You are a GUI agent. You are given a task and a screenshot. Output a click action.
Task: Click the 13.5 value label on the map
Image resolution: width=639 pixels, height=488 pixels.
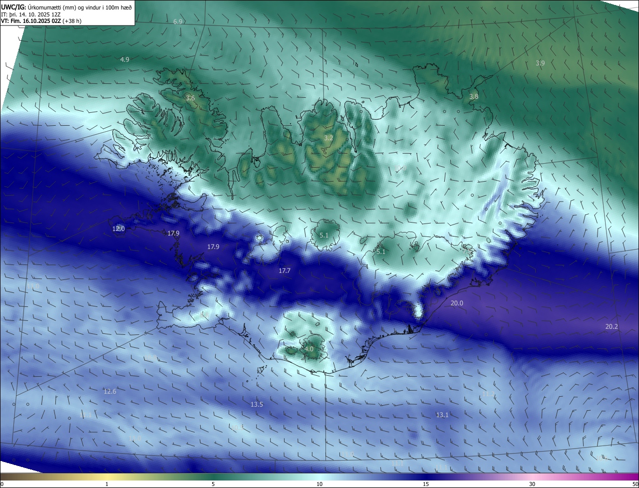coord(257,404)
